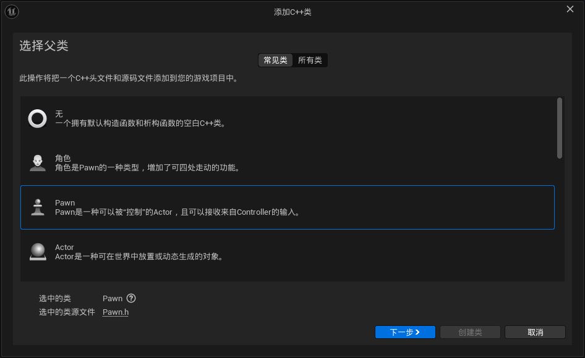Select the 角色 Character head icon
The image size is (585, 358).
tap(38, 163)
